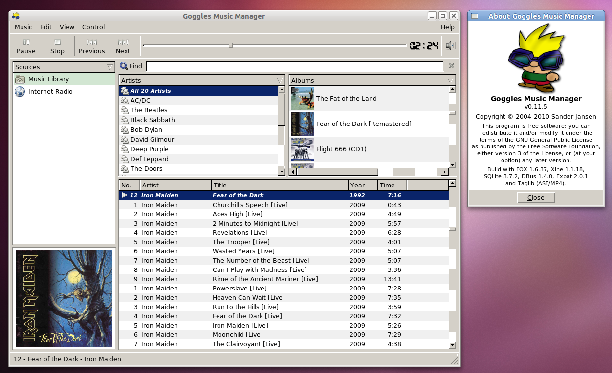Screen dimensions: 612x373
Task: Close the About Goggles Music Manager dialog
Action: (536, 197)
